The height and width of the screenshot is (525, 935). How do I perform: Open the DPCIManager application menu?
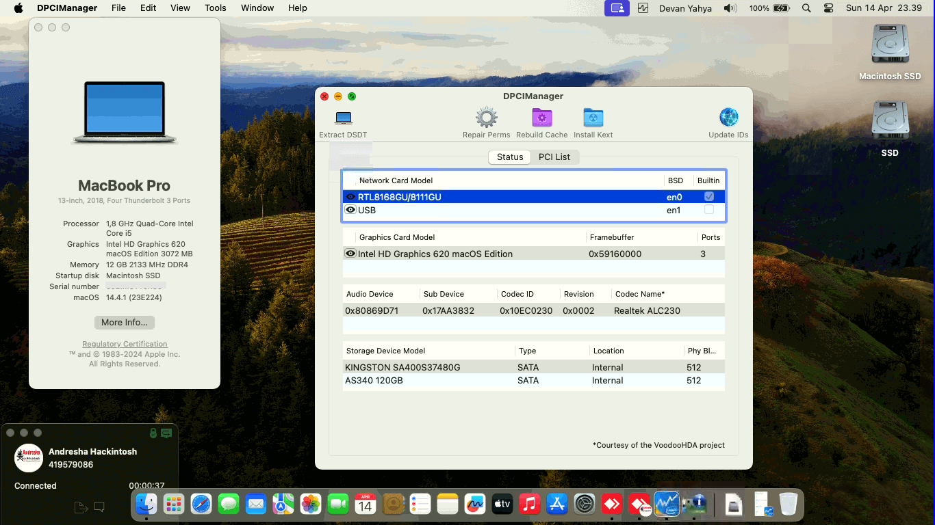67,8
